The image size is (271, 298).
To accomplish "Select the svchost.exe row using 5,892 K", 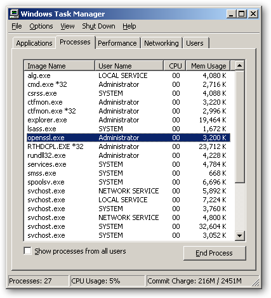I will click(x=128, y=191).
